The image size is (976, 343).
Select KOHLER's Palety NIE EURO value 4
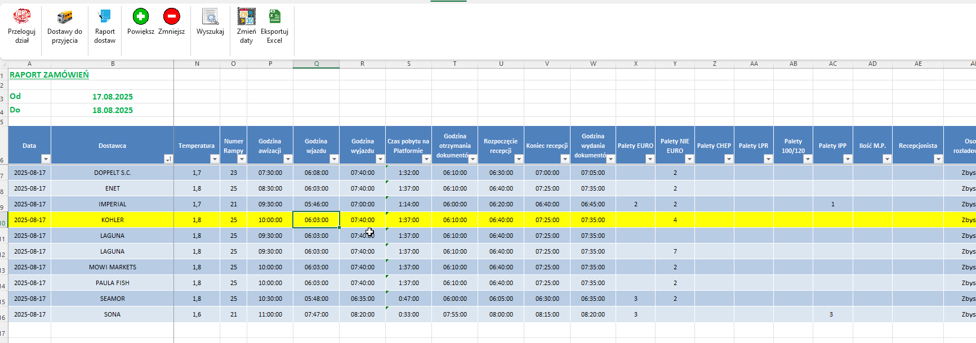coord(675,220)
